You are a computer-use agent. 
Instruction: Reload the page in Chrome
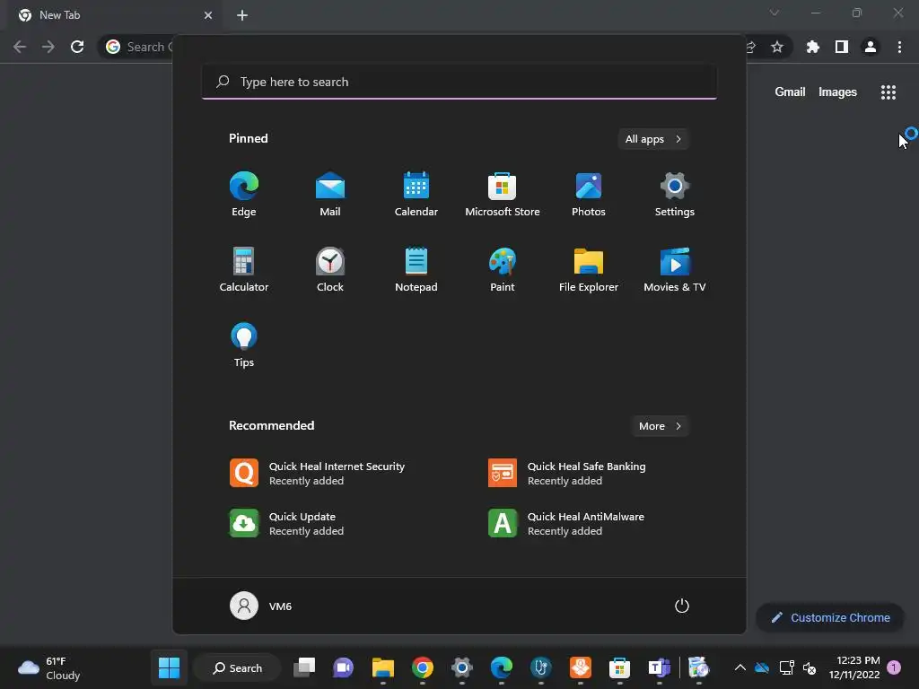77,47
